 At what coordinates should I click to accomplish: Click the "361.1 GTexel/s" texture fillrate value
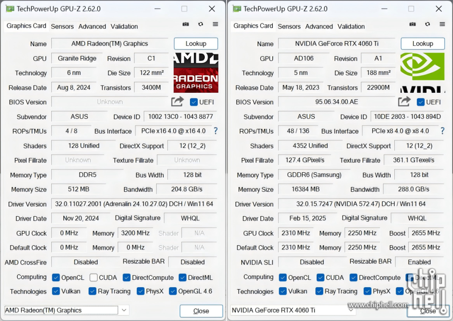pyautogui.click(x=414, y=160)
